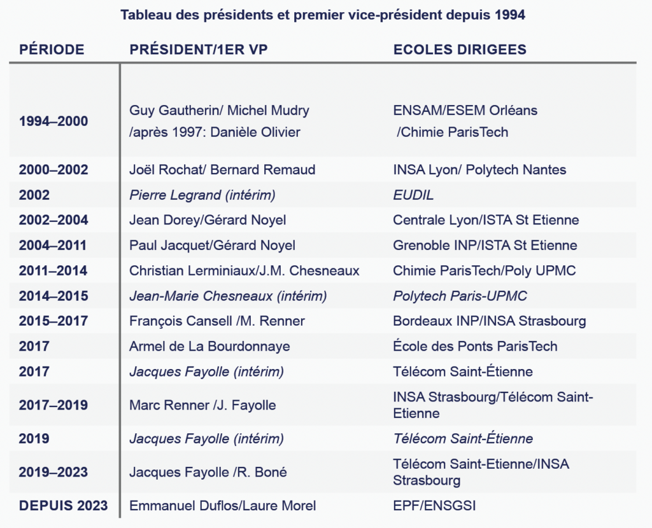Select Polytech Paris-UPMC italic cell
Image resolution: width=652 pixels, height=528 pixels.
point(460,296)
